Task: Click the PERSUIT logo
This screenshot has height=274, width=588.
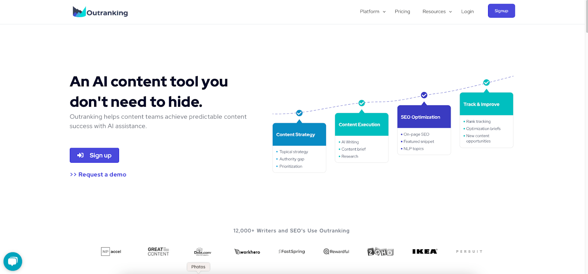Action: [469, 252]
